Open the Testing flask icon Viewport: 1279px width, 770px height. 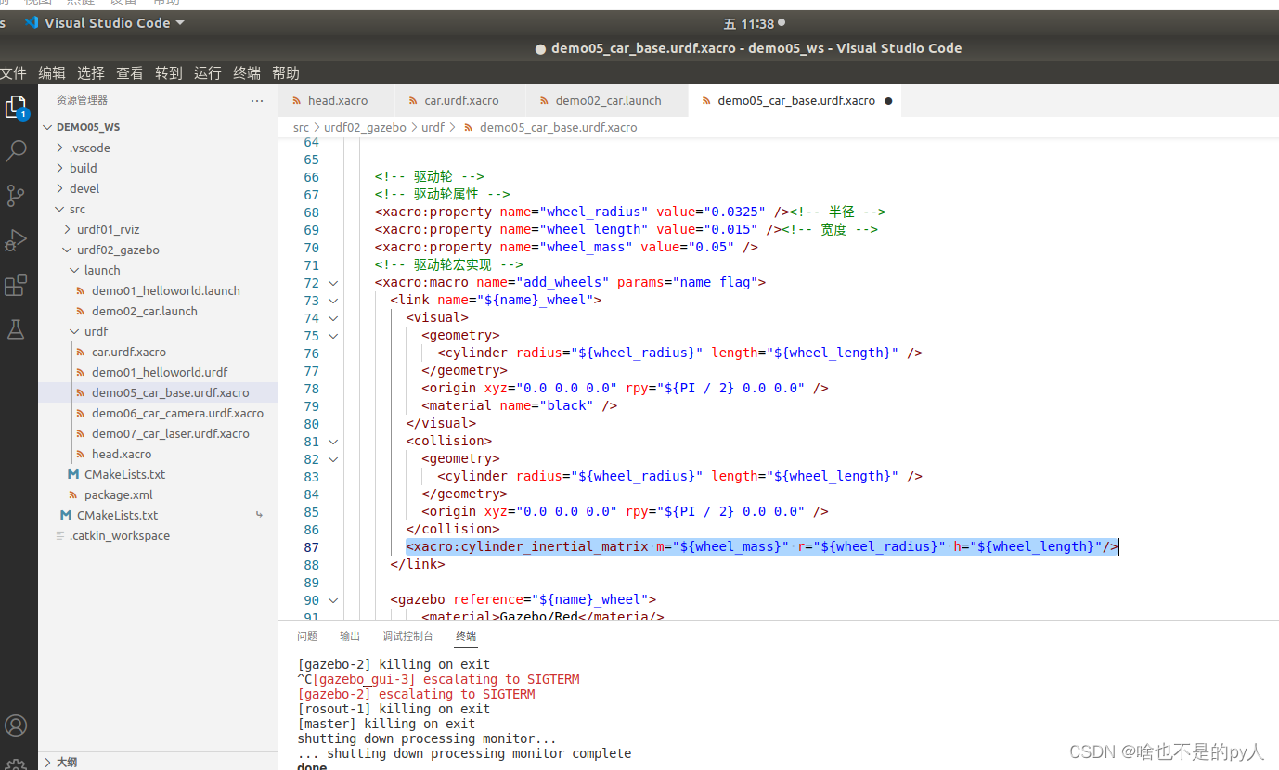click(16, 328)
